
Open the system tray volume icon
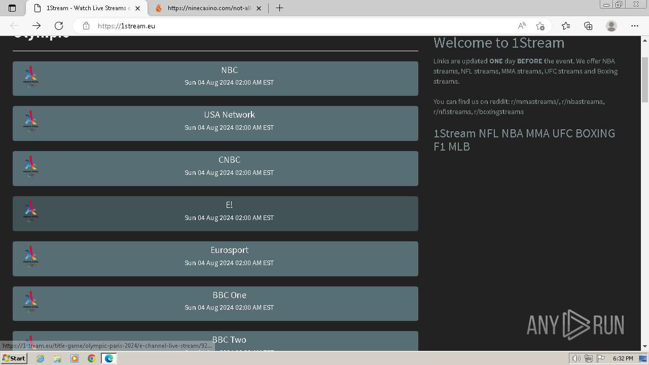pyautogui.click(x=576, y=358)
